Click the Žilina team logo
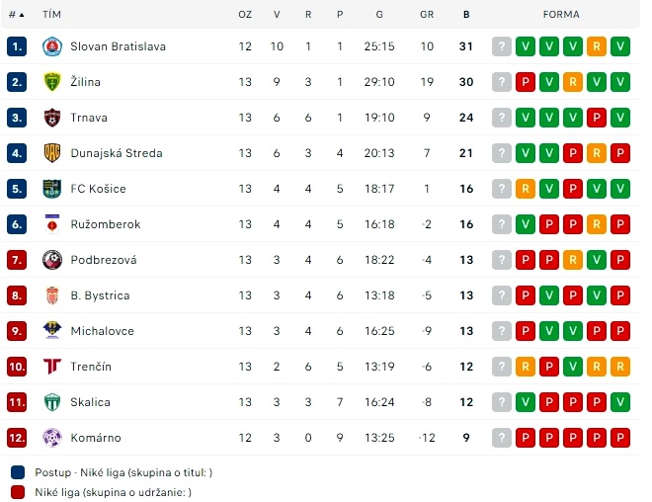Image resolution: width=652 pixels, height=502 pixels. 51,82
